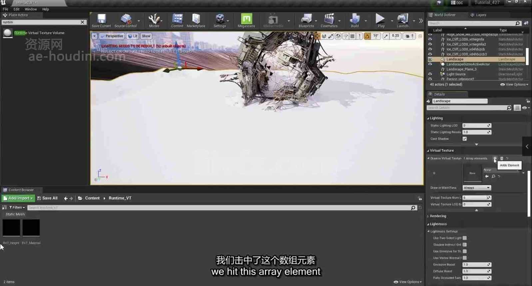Toggle scale snapping arrow icon

click(386, 36)
